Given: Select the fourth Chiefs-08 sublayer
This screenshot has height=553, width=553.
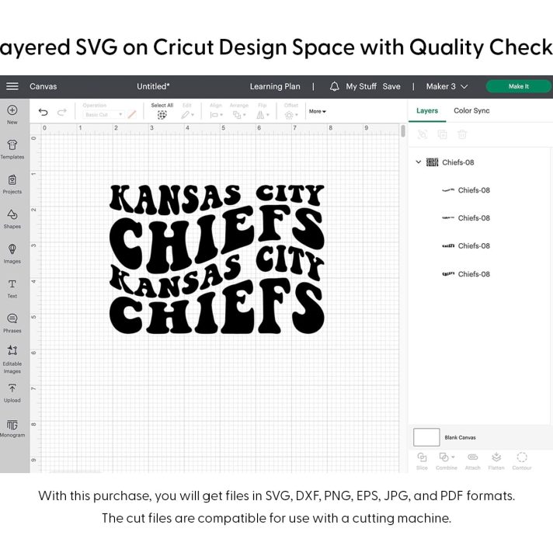Looking at the screenshot, I should [x=466, y=274].
